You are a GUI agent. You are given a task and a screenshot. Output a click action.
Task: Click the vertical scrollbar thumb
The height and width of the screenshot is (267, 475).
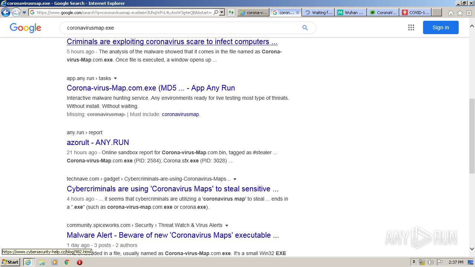tap(472, 136)
